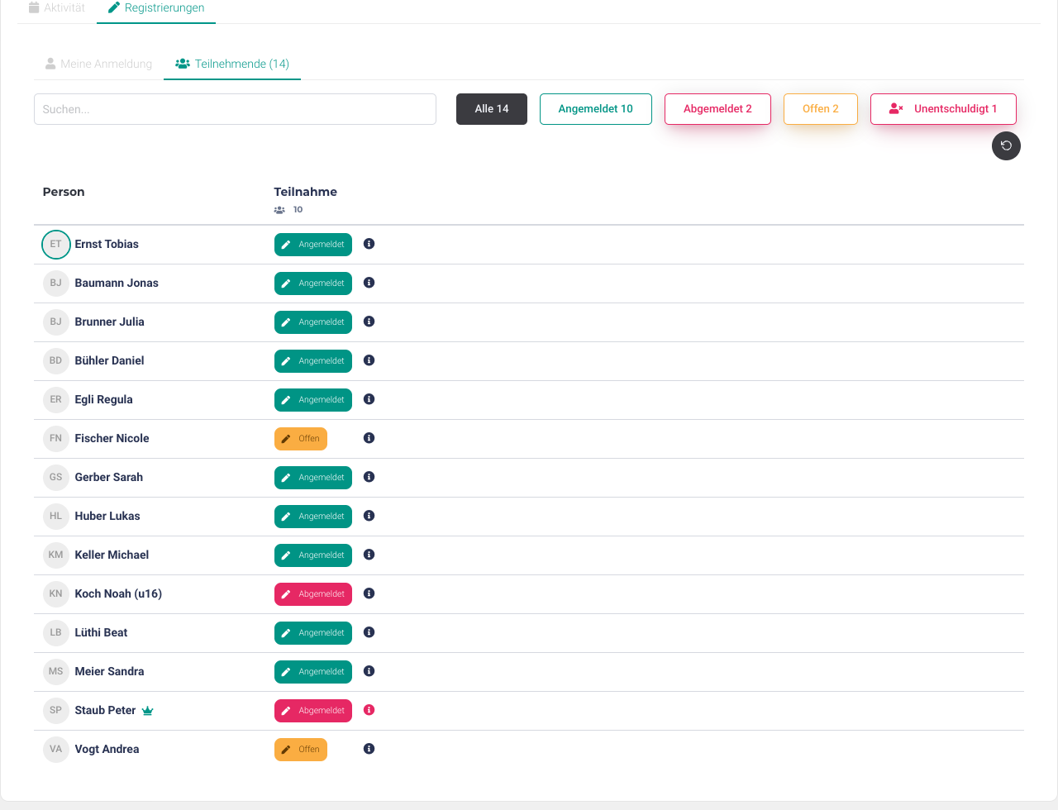1058x810 pixels.
Task: Open the Registrierungen tab
Action: [156, 7]
